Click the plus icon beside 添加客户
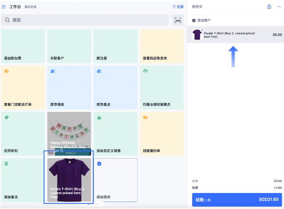Image resolution: width=284 pixels, height=209 pixels. [x=194, y=20]
